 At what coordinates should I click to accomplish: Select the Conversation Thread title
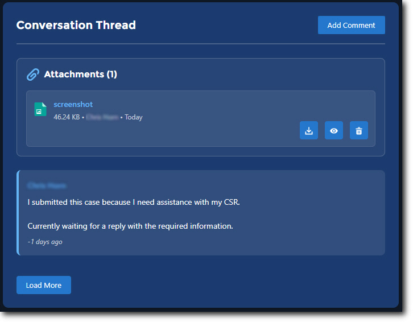pyautogui.click(x=76, y=25)
